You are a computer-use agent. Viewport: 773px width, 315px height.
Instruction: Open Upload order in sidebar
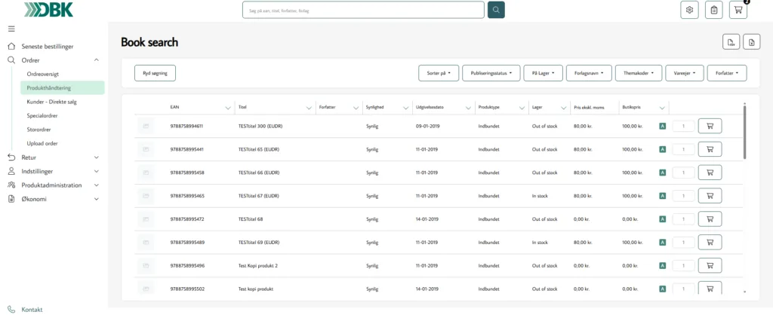tap(42, 143)
